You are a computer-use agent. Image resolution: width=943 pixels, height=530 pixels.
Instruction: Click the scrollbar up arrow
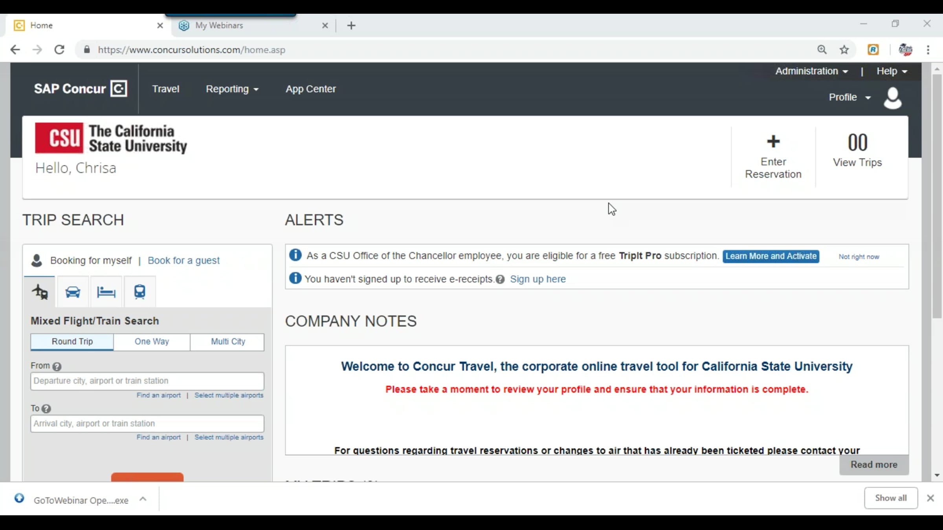[937, 69]
